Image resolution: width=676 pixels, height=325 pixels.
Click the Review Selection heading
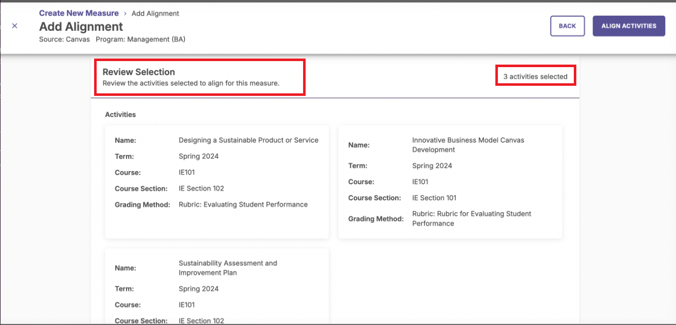pyautogui.click(x=139, y=72)
